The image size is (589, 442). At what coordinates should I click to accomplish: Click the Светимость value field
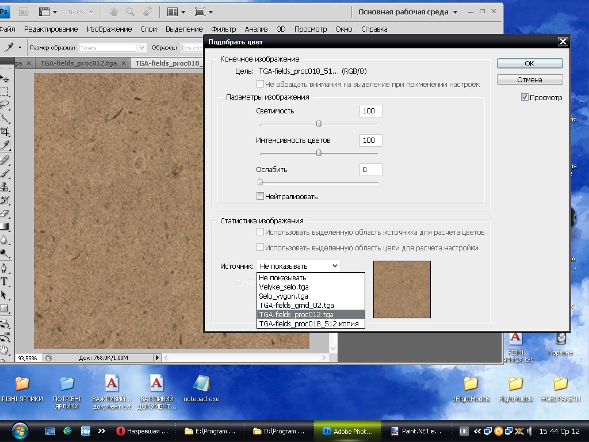pyautogui.click(x=371, y=111)
